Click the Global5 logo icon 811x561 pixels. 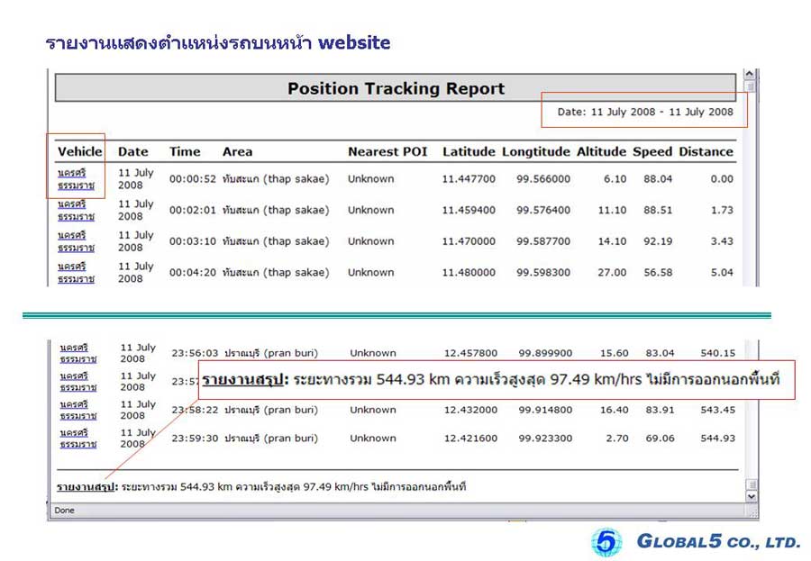[x=606, y=541]
